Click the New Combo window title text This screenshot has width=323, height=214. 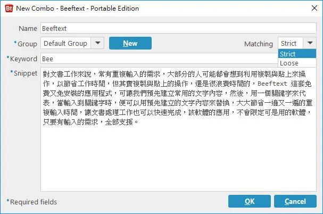click(78, 9)
